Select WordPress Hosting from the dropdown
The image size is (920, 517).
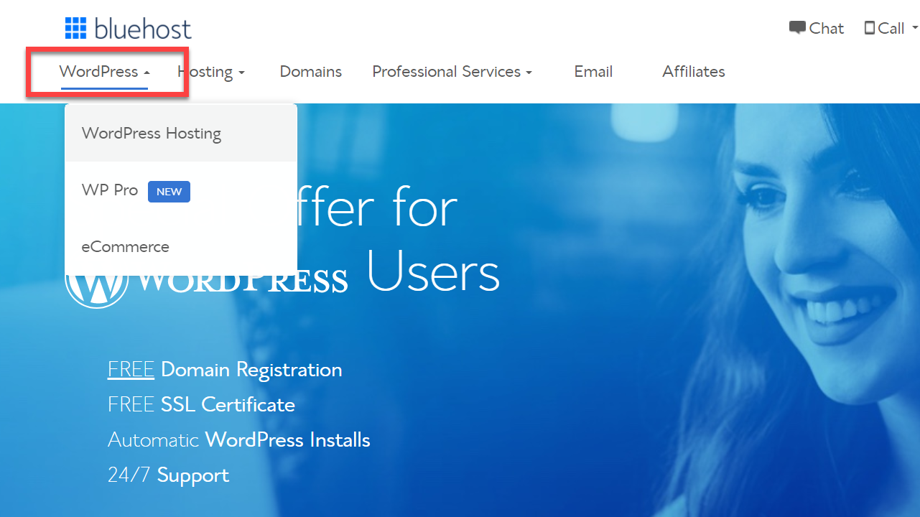pos(181,134)
